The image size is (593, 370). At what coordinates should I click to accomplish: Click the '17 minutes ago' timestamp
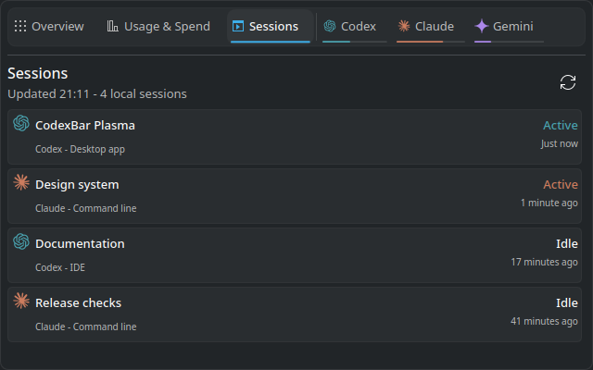(544, 263)
